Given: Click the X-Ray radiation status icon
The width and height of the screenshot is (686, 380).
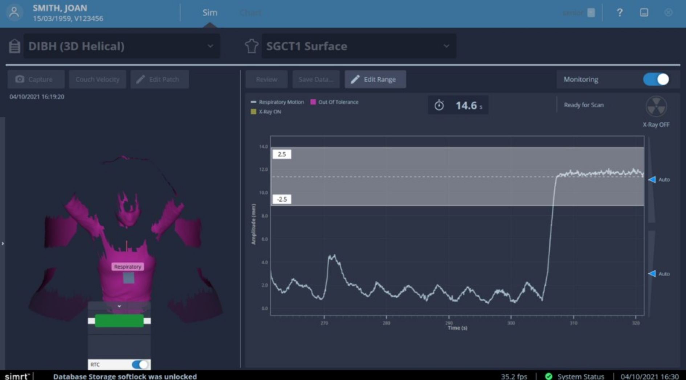Looking at the screenshot, I should pos(656,107).
